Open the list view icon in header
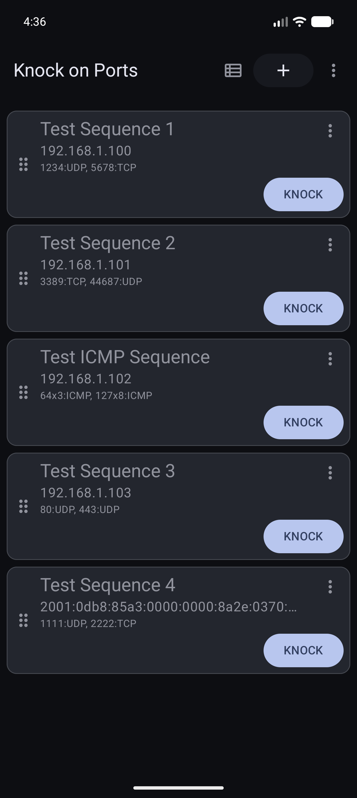The width and height of the screenshot is (357, 798). click(x=233, y=70)
